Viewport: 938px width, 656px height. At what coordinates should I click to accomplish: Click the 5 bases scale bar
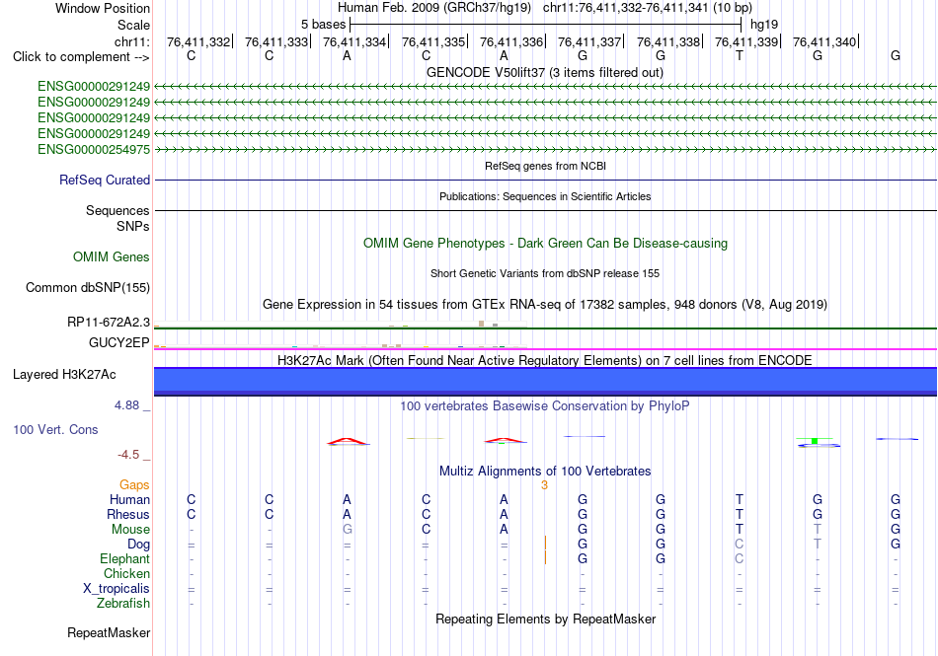pos(545,25)
